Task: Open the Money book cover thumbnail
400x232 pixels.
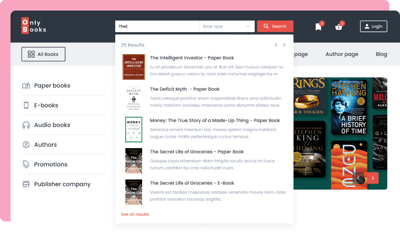Action: point(134,130)
